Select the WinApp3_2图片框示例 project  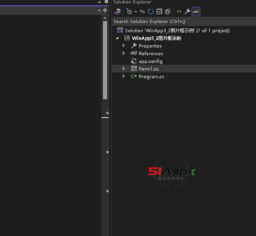[157, 38]
